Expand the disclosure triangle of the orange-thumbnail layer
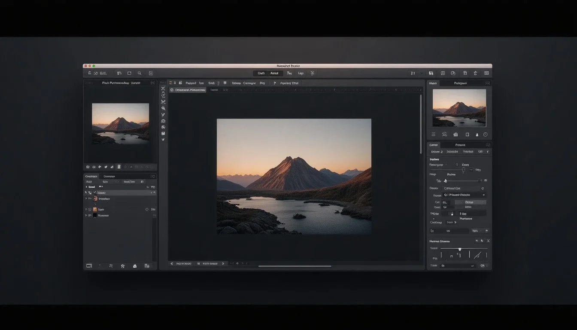Screen dimensions: 577x330 click(86, 209)
